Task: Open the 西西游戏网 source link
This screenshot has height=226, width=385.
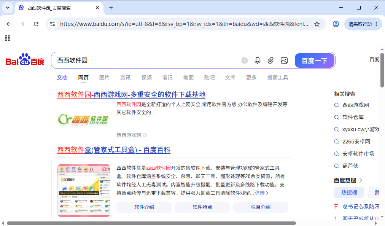Action: (x=129, y=135)
